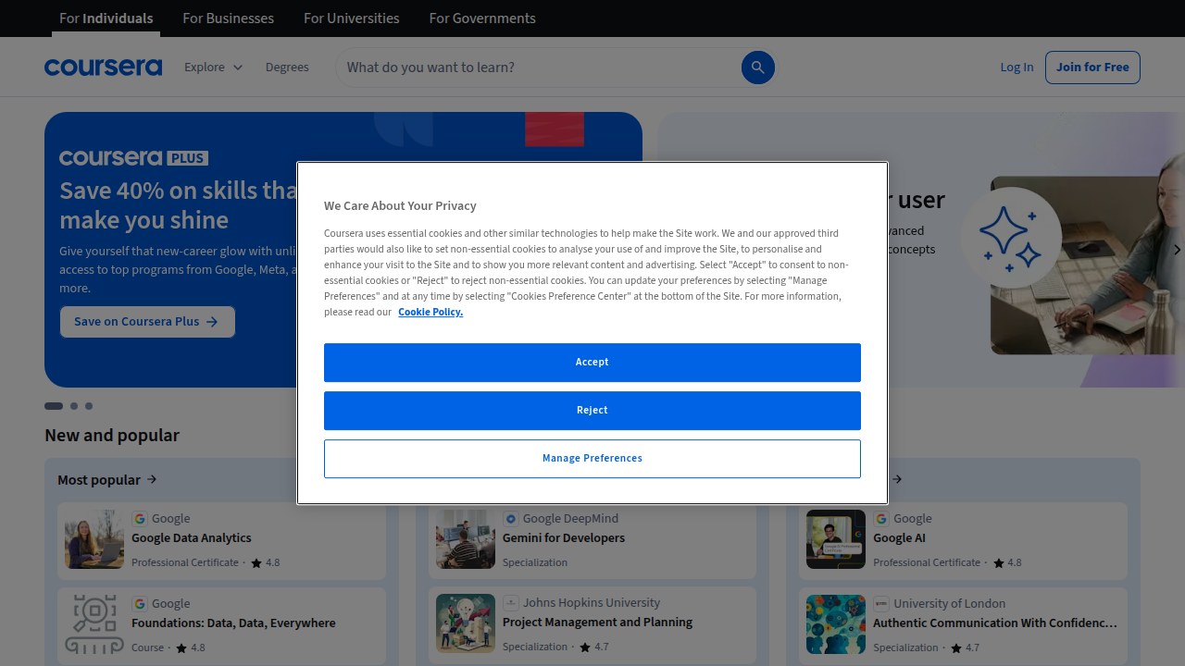Screen dimensions: 1185x666
Task: Switch to For Universities tab
Action: click(x=352, y=18)
